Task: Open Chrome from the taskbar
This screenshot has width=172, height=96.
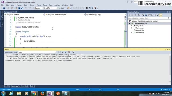Action: point(34,94)
